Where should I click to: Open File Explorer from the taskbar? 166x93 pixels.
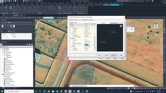pyautogui.click(x=49, y=91)
